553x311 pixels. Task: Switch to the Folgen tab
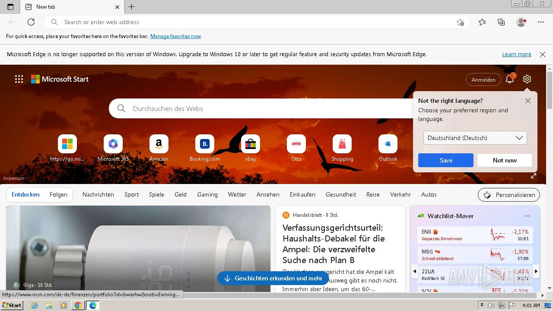[58, 195]
